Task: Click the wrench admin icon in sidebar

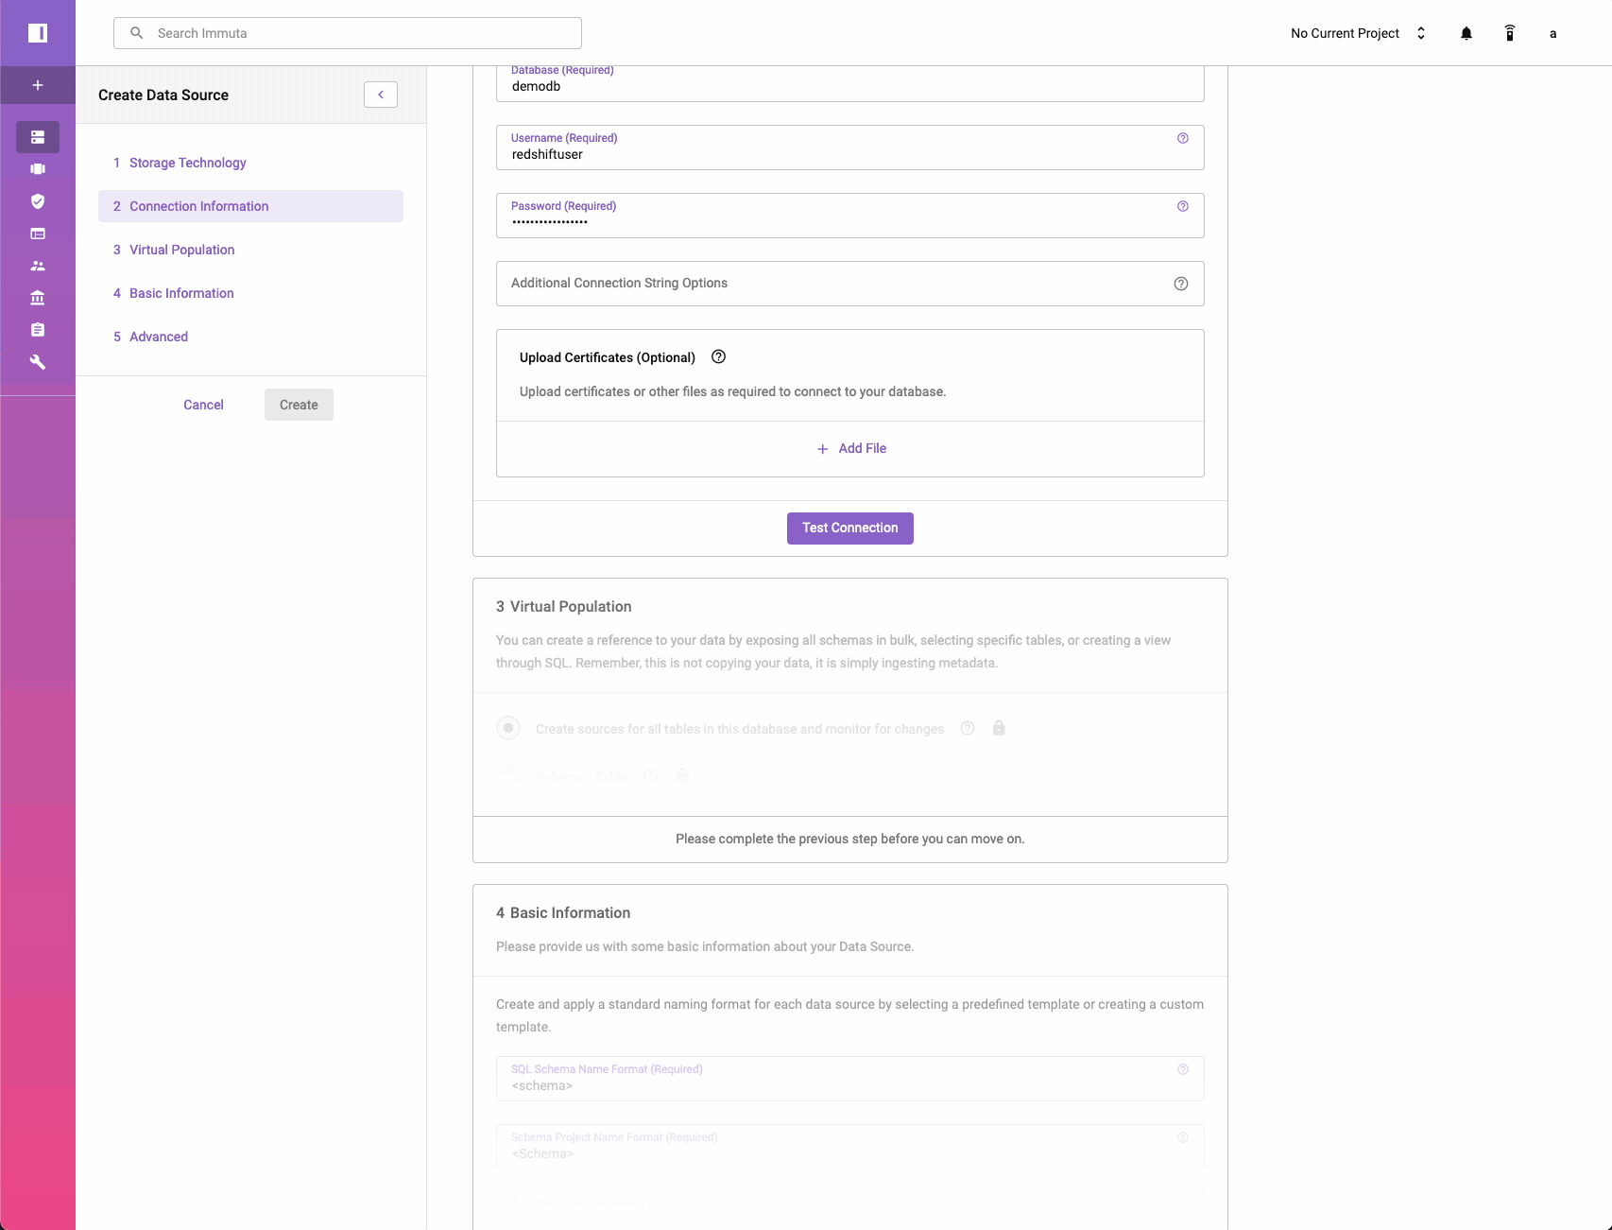Action: pos(38,362)
